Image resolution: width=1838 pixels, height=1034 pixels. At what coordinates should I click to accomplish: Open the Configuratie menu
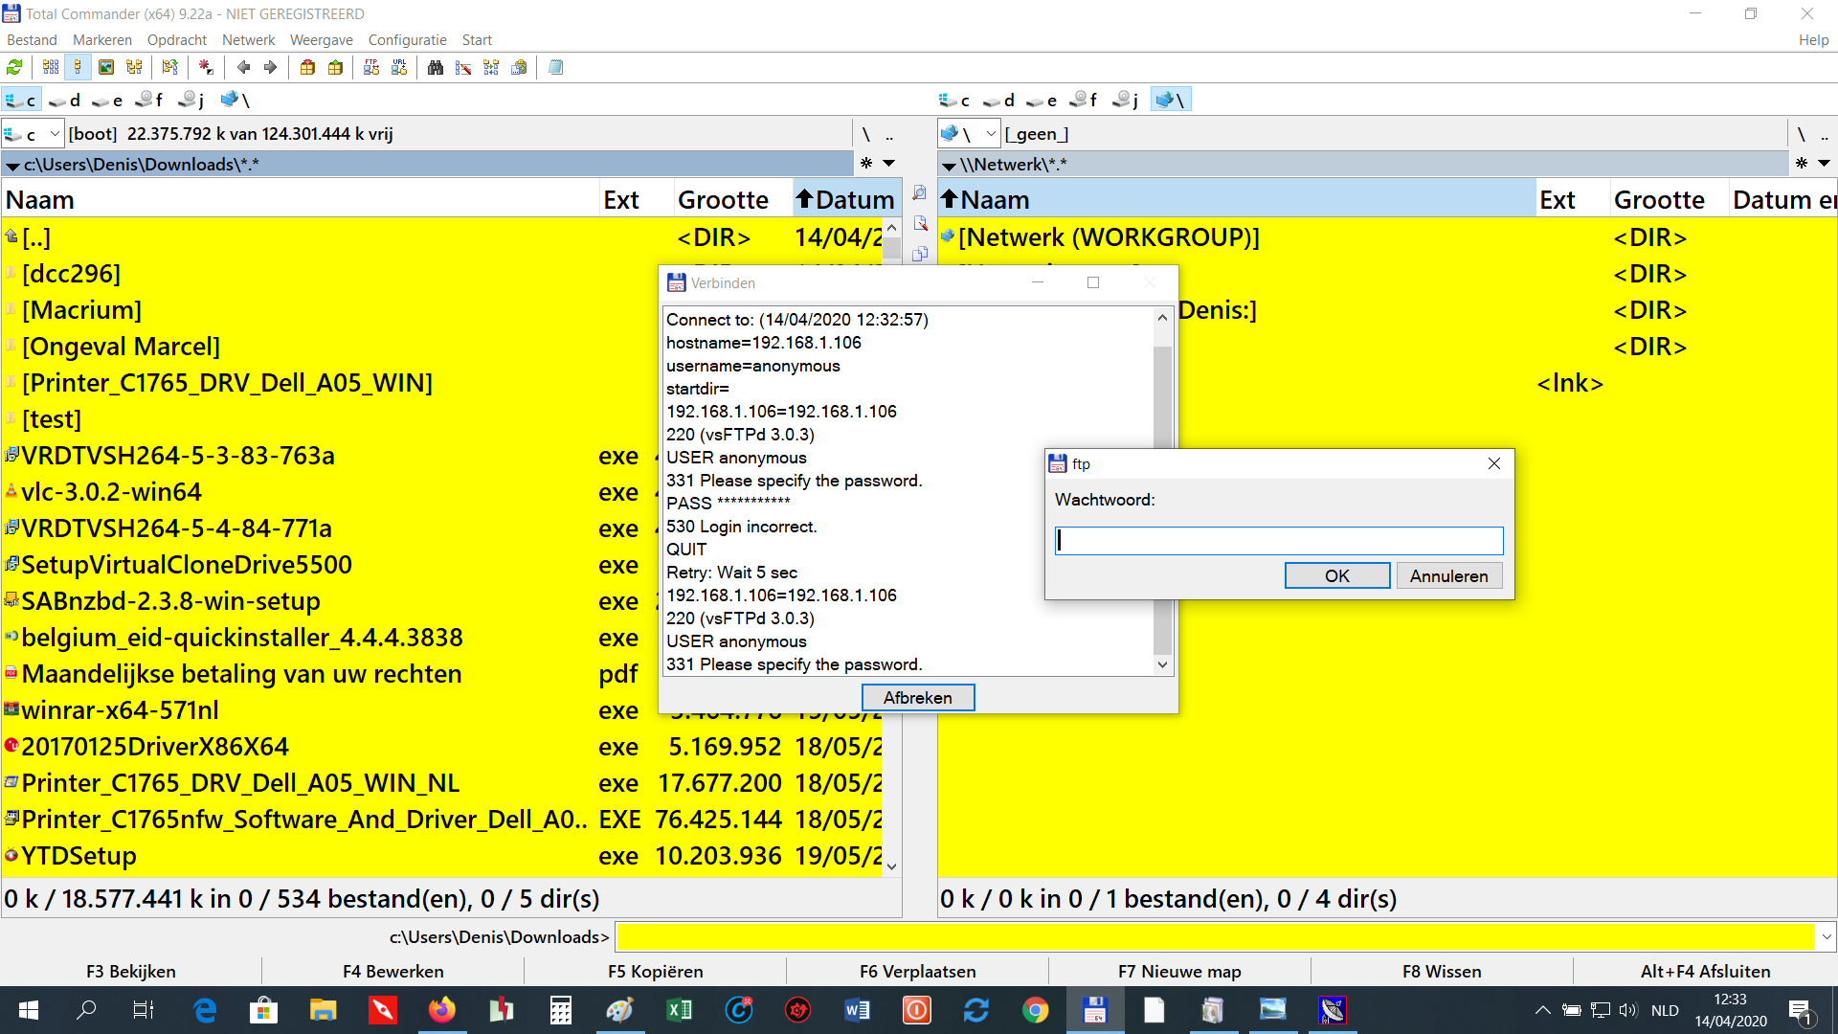(x=407, y=40)
